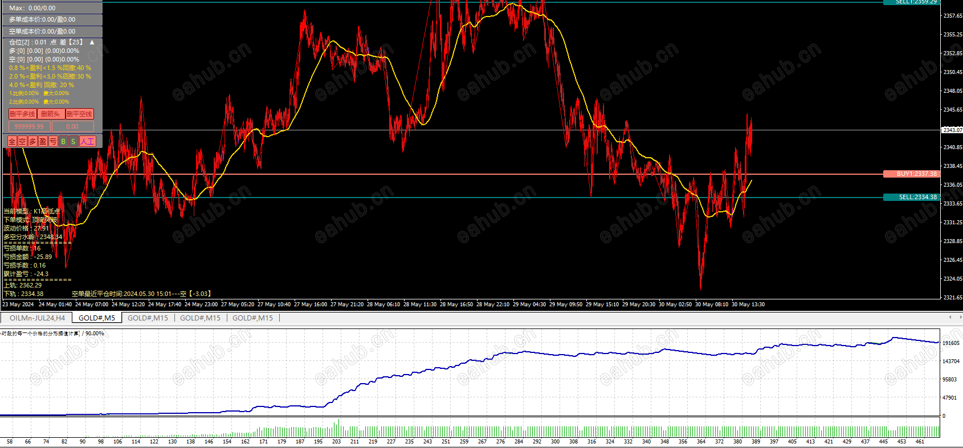
Task: Toggle the green S sell button
Action: click(x=74, y=141)
